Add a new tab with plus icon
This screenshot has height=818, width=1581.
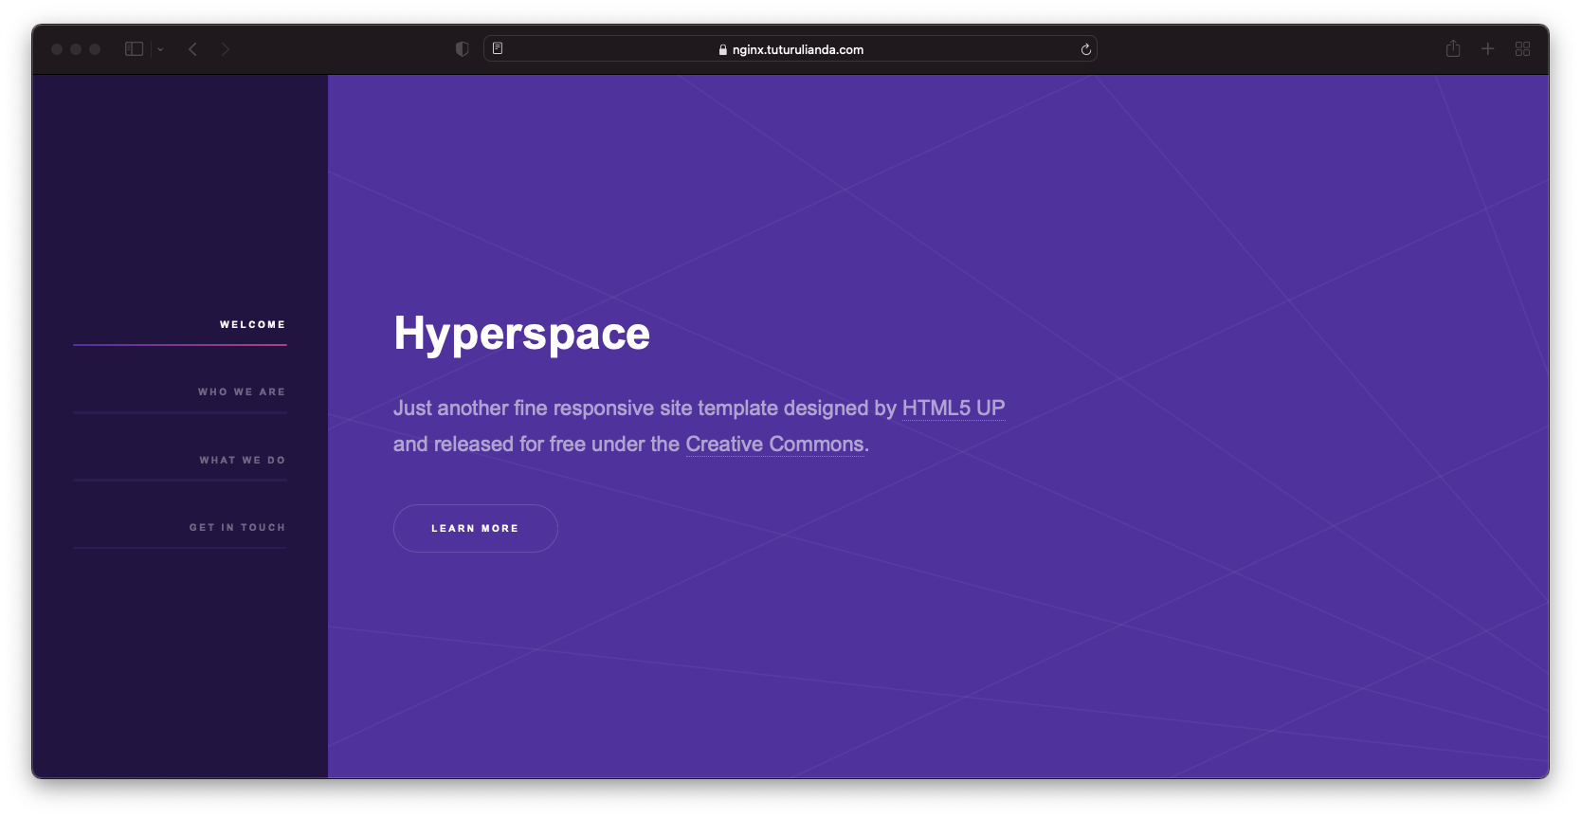coord(1488,48)
